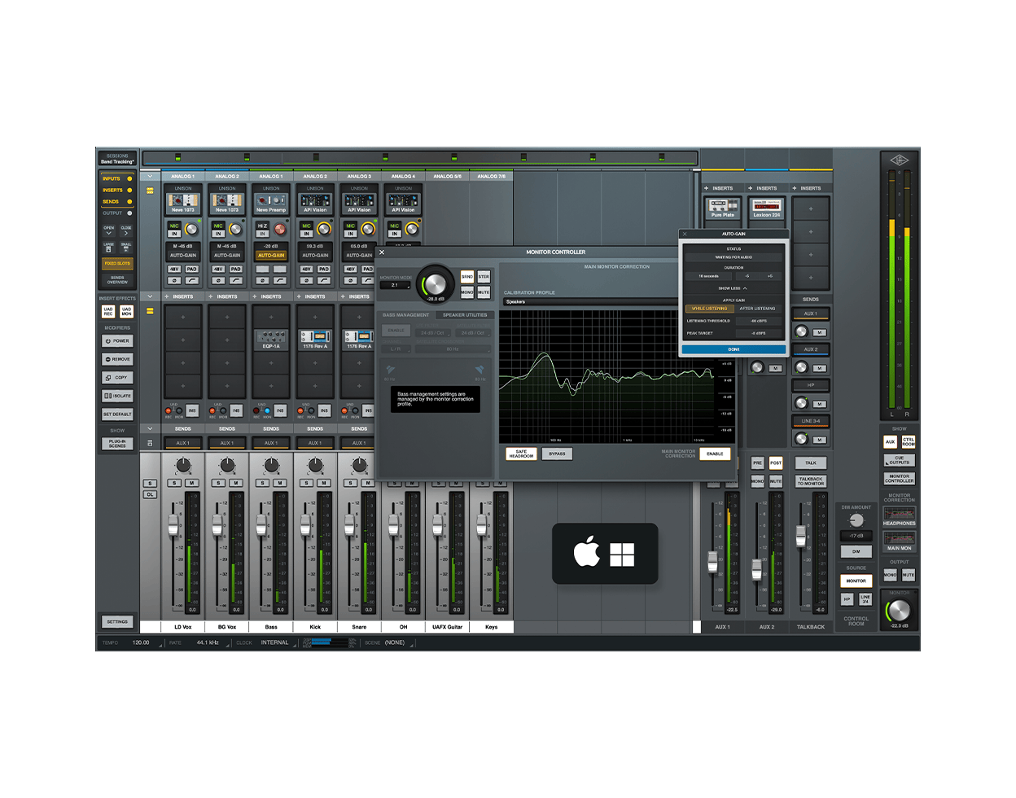Click the low-cut filter icon on Analog 1

191,280
